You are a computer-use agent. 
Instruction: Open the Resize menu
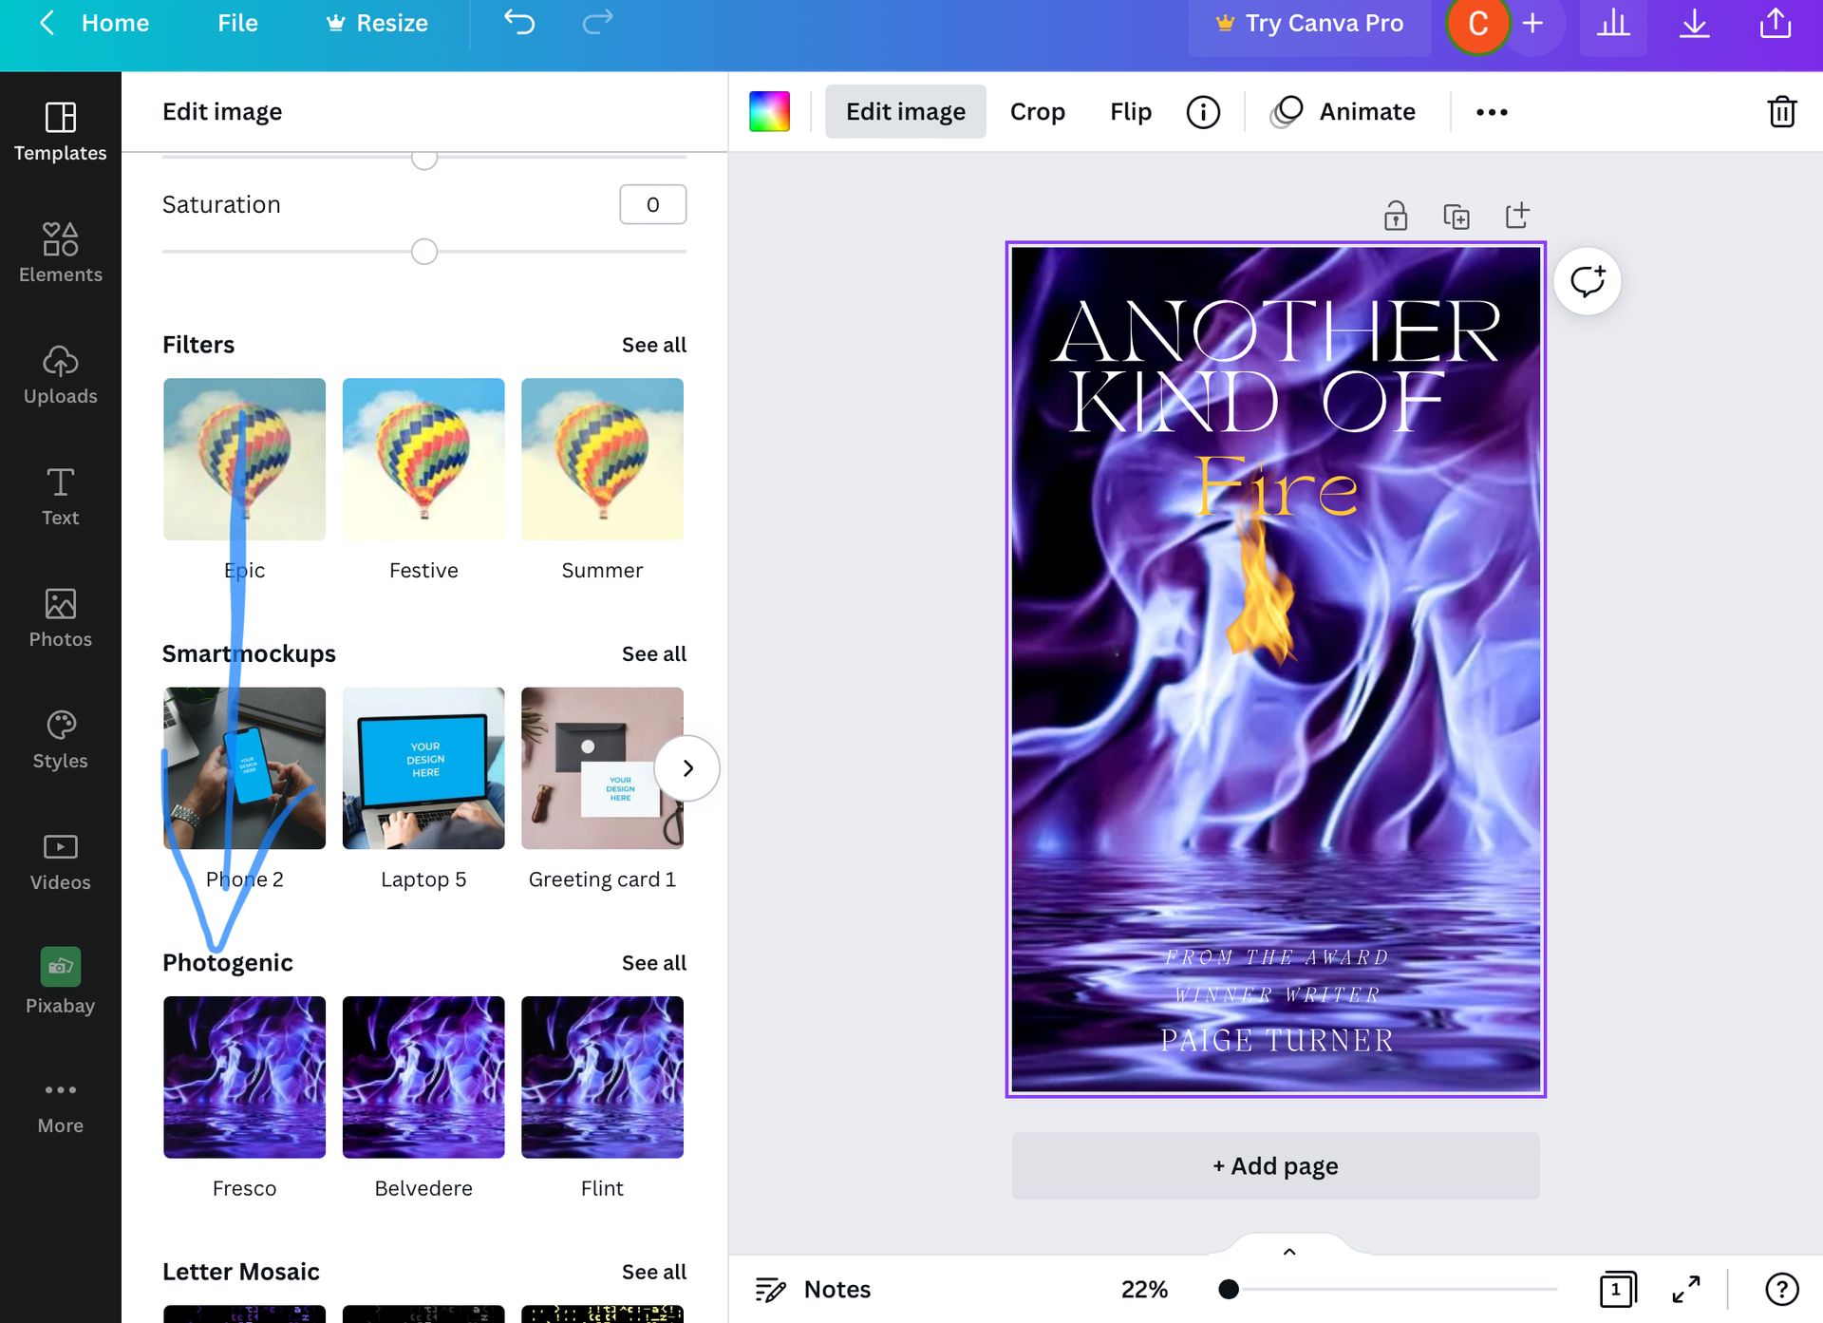click(377, 23)
